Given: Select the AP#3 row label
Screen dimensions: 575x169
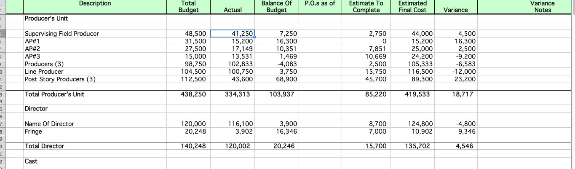Looking at the screenshot, I should coord(32,56).
